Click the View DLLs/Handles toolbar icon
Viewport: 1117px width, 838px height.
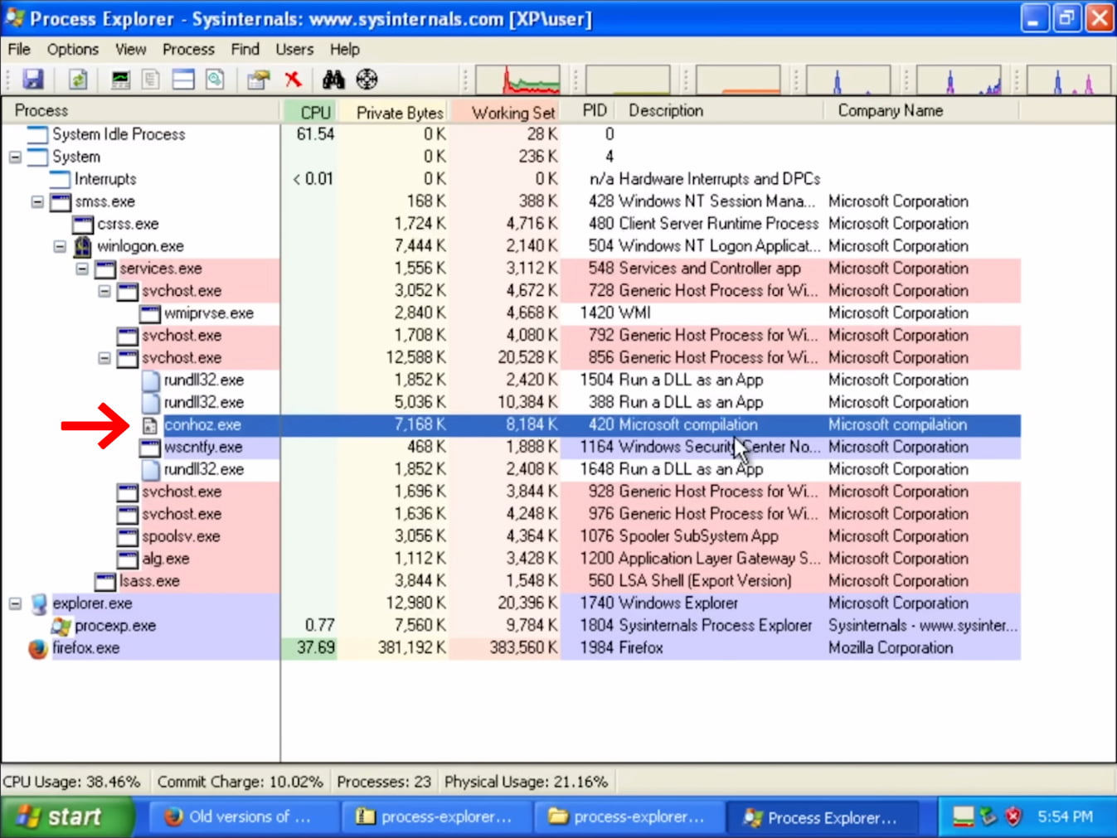215,80
